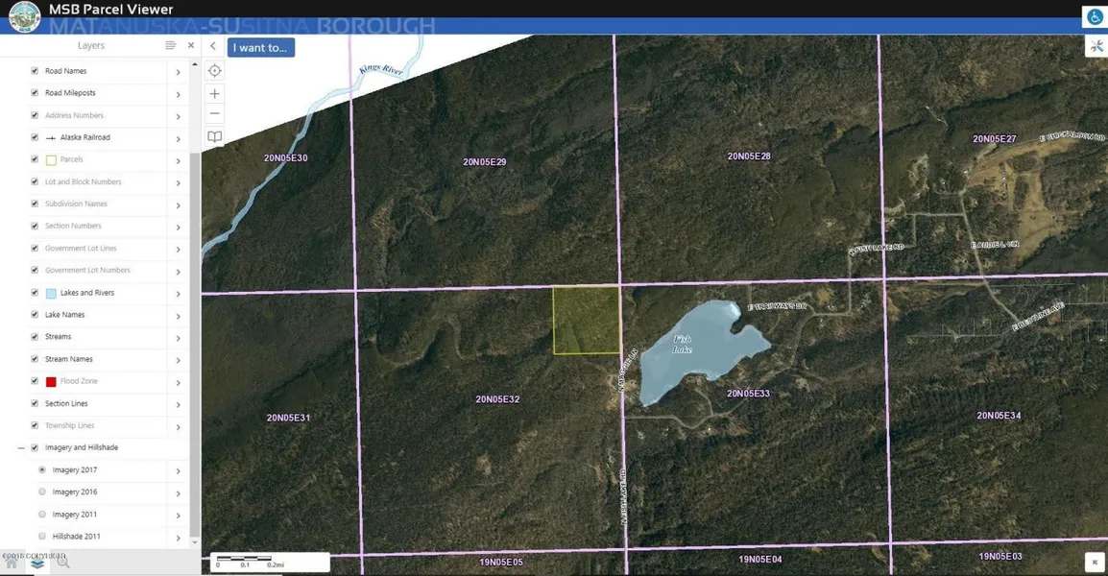Image resolution: width=1108 pixels, height=576 pixels.
Task: Toggle the Lakes and Rivers layer checkbox
Action: point(35,293)
